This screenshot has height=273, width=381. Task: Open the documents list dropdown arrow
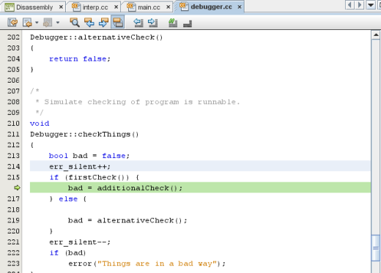coord(371,5)
